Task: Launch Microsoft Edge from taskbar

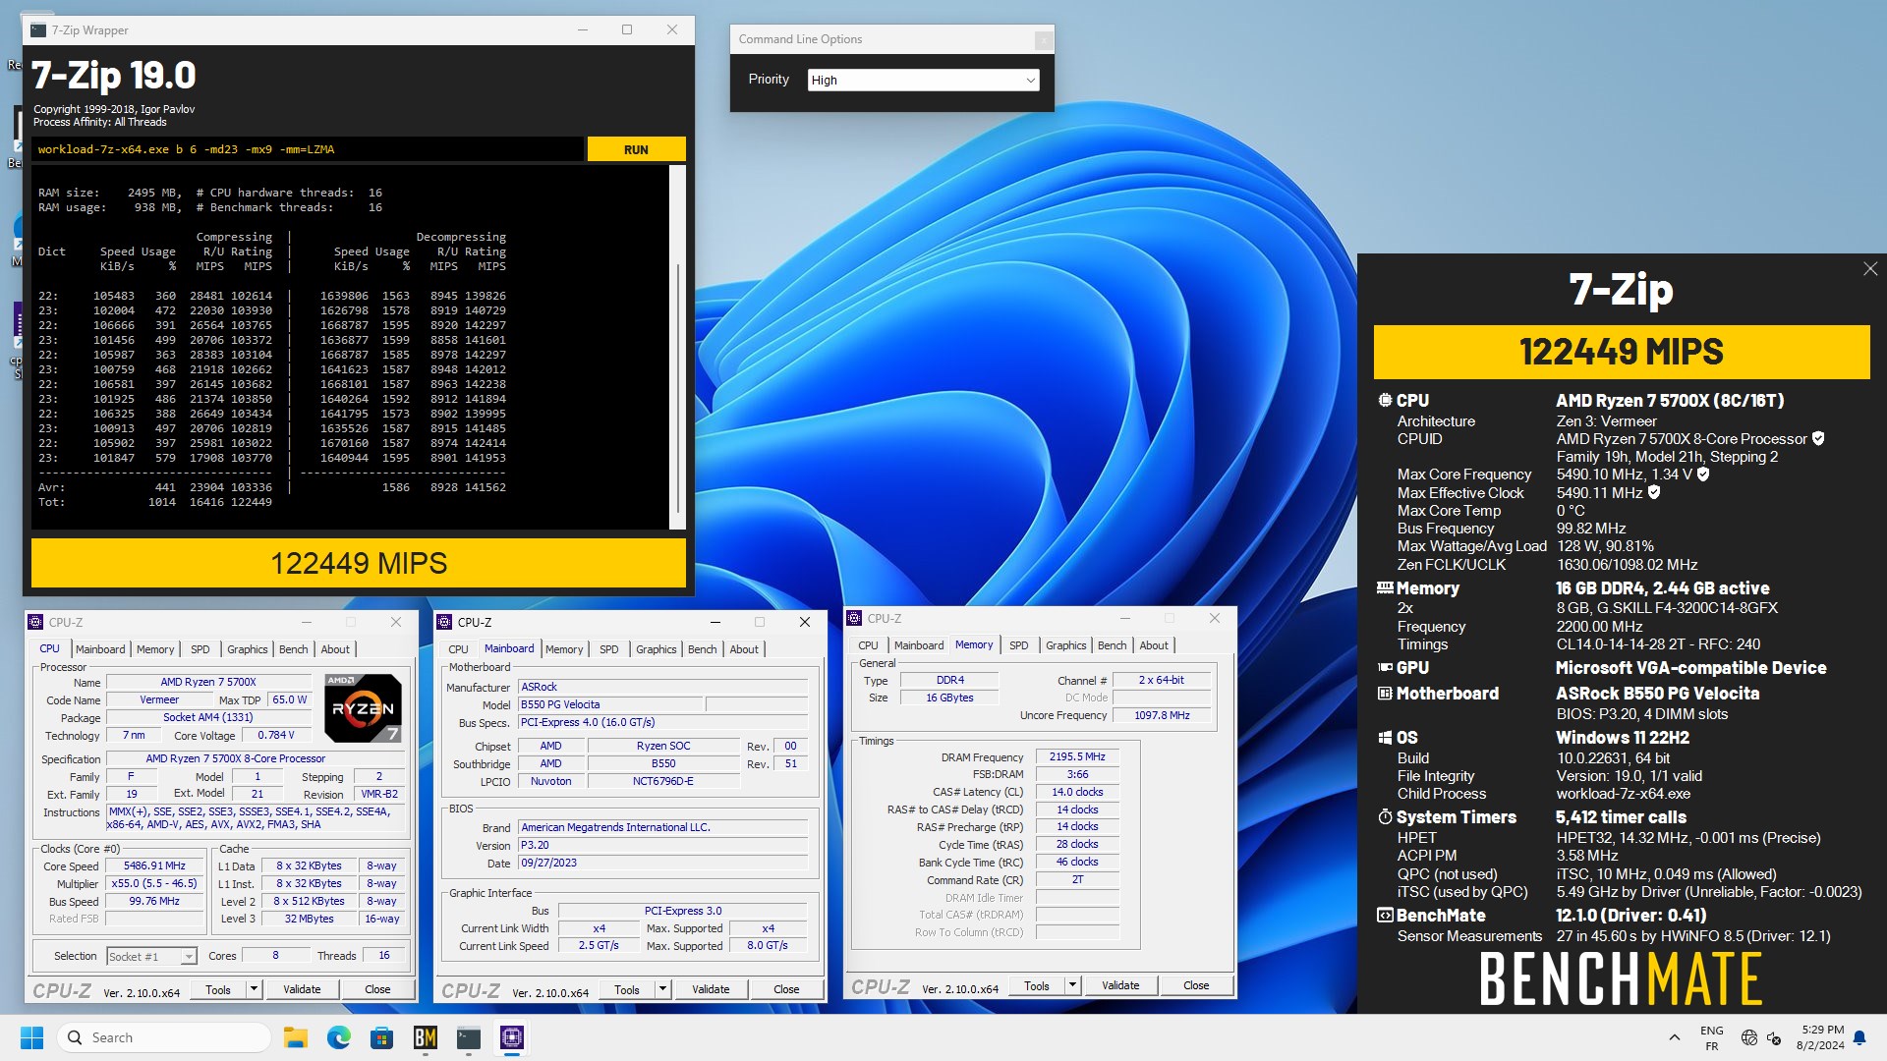Action: 339,1037
